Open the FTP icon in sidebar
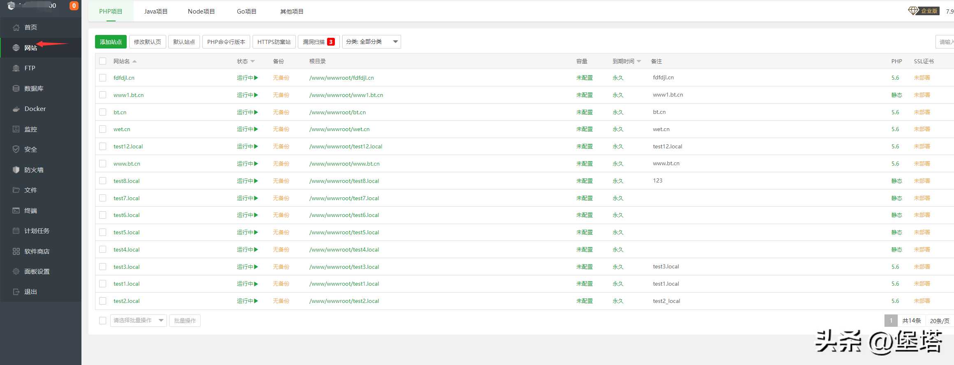 16,68
